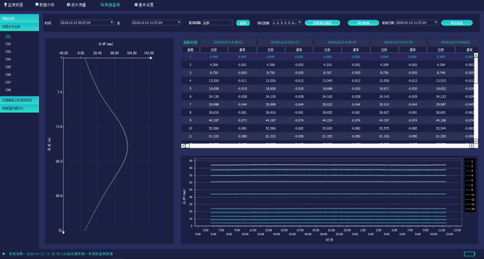Click cell 13.520 in row 4 first column
484x259 pixels.
[x=214, y=81]
